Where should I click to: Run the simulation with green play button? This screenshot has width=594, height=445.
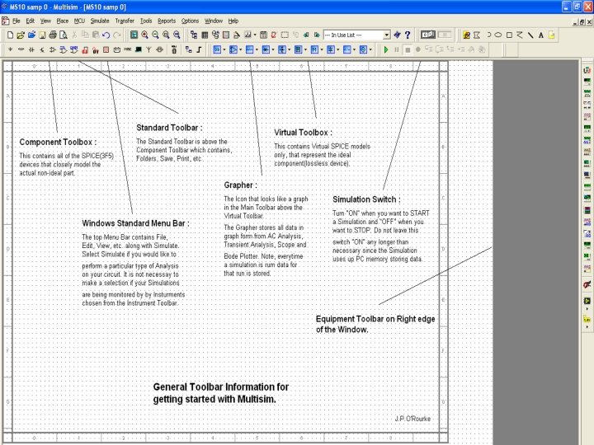pyautogui.click(x=386, y=49)
